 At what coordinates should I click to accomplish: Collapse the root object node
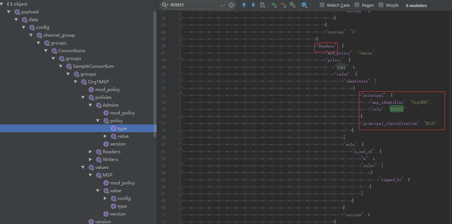(x=1, y=4)
